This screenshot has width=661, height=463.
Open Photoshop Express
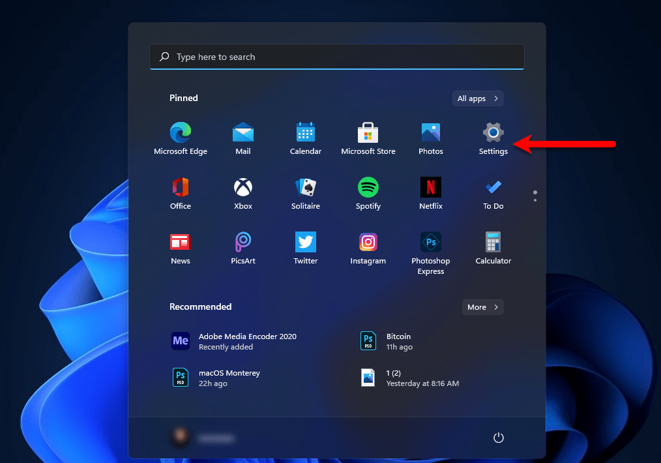430,253
